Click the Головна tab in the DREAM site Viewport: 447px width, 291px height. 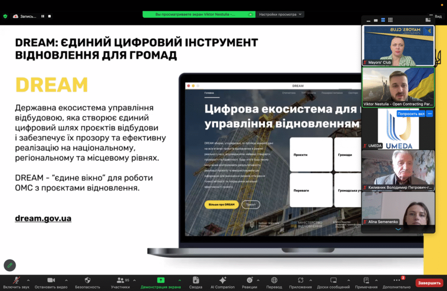(x=209, y=93)
